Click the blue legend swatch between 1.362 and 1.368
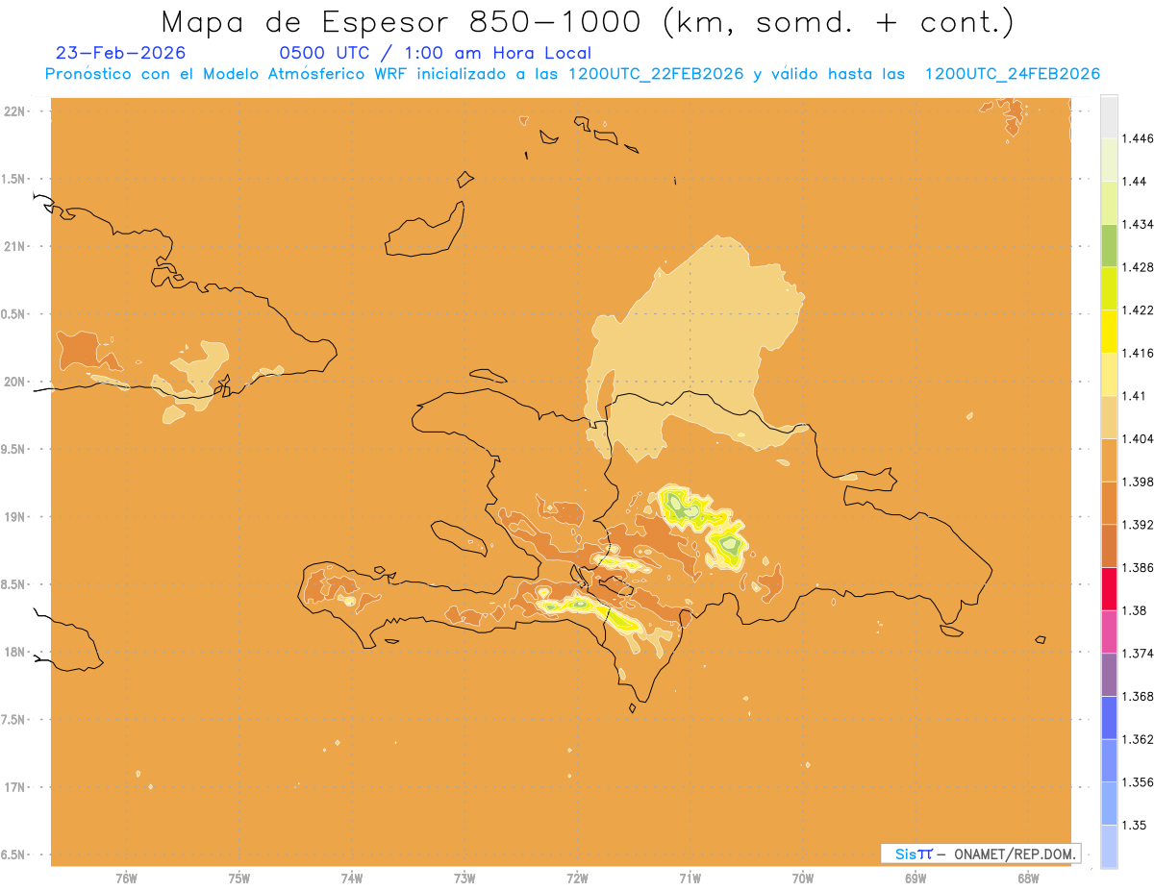Image resolution: width=1154 pixels, height=891 pixels. [1109, 718]
